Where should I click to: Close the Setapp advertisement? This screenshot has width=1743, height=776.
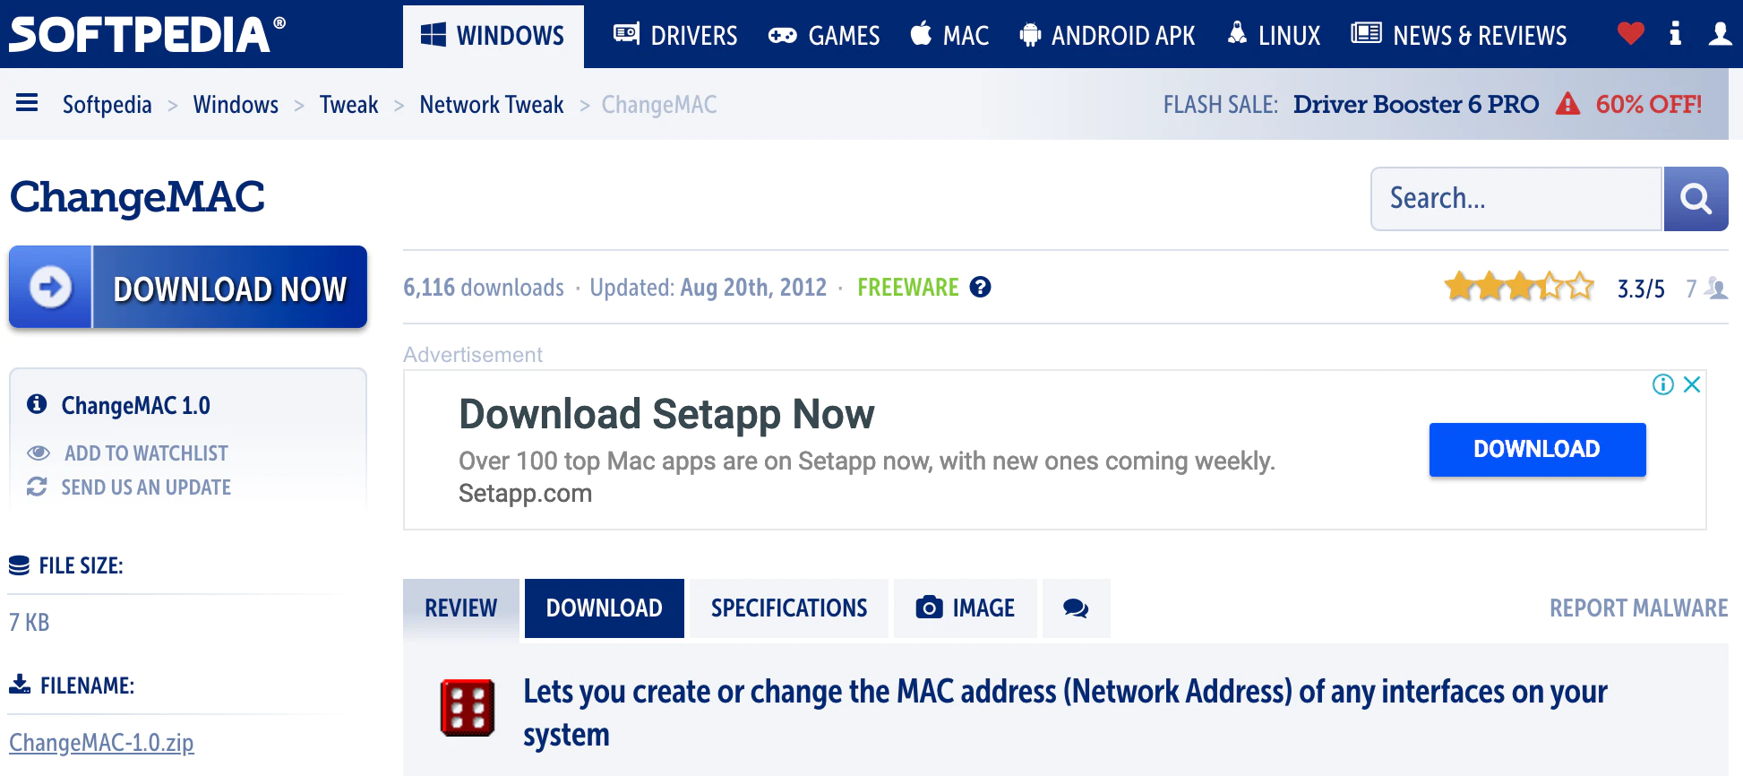pos(1692,384)
